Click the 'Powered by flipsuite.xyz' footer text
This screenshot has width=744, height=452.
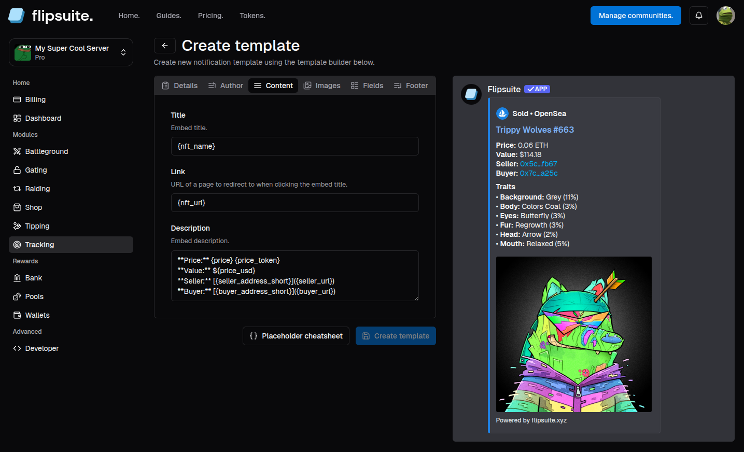coord(531,420)
